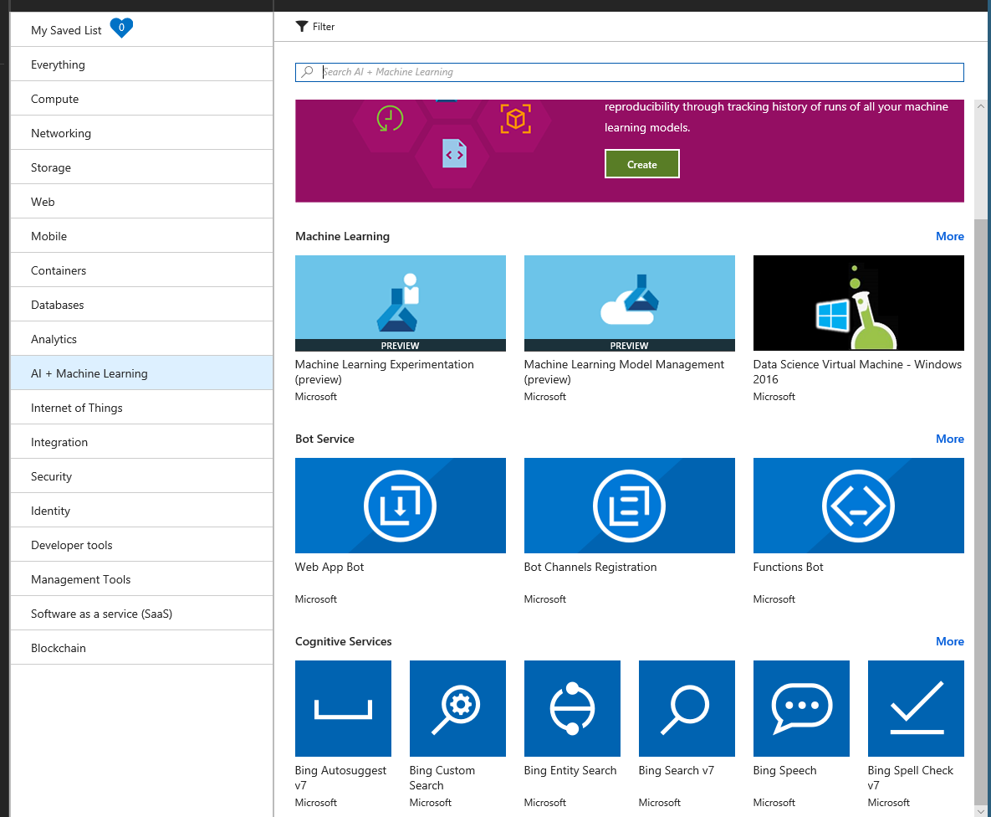Select the Networking category
This screenshot has width=991, height=817.
pyautogui.click(x=141, y=133)
